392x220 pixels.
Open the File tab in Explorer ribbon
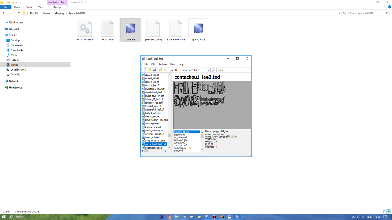(x=6, y=7)
